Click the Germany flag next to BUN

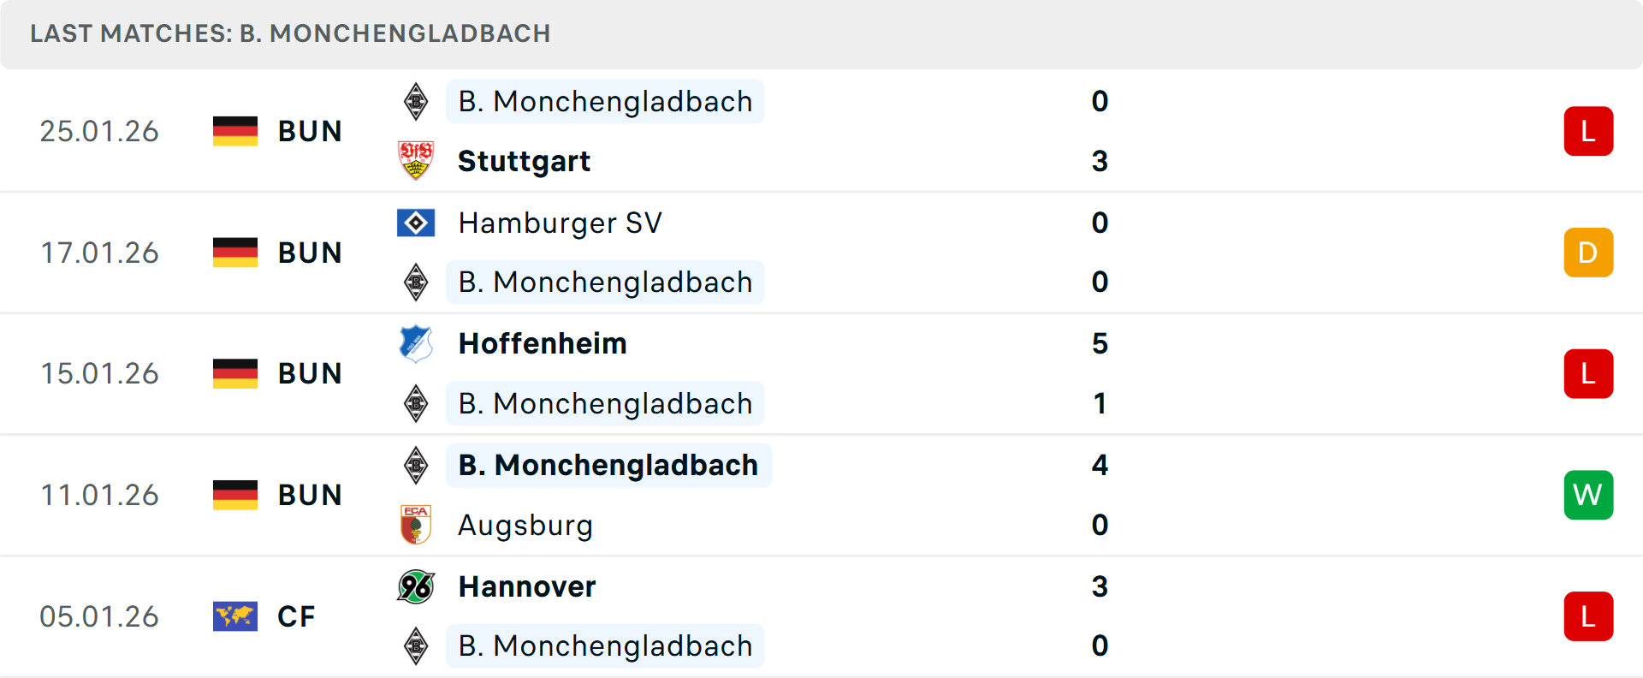[234, 131]
